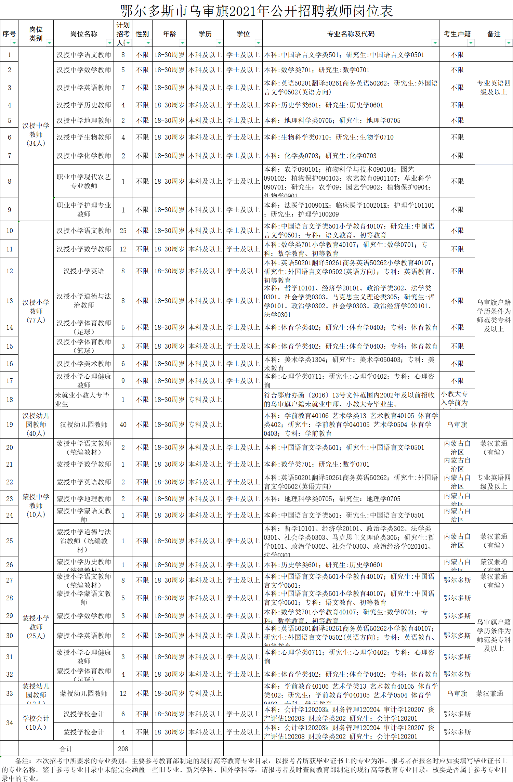Select the 小教大专入学前为 cell in row 18
Viewport: 513px width, 782px height.
point(457,400)
